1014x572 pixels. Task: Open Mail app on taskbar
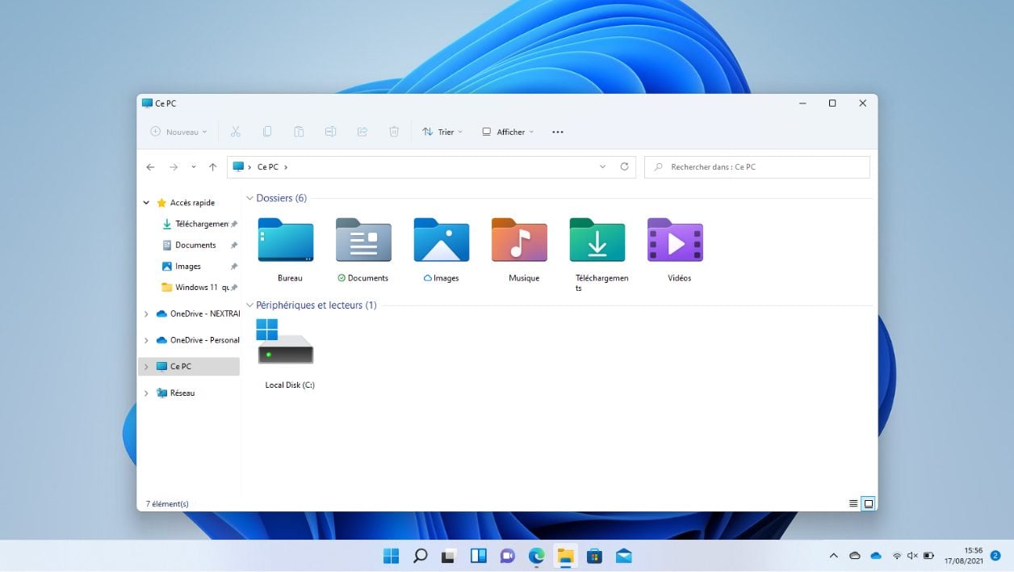point(623,556)
